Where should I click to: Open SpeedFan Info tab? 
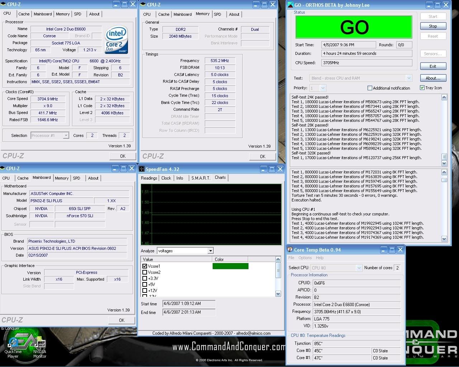180,178
